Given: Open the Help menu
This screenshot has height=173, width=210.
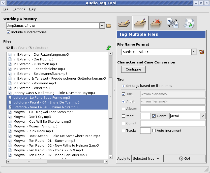Looking at the screenshot, I should tap(33, 9).
